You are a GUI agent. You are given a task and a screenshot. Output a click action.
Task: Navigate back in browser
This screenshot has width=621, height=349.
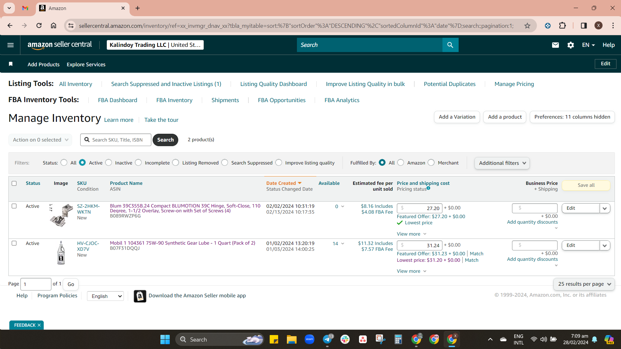10,26
